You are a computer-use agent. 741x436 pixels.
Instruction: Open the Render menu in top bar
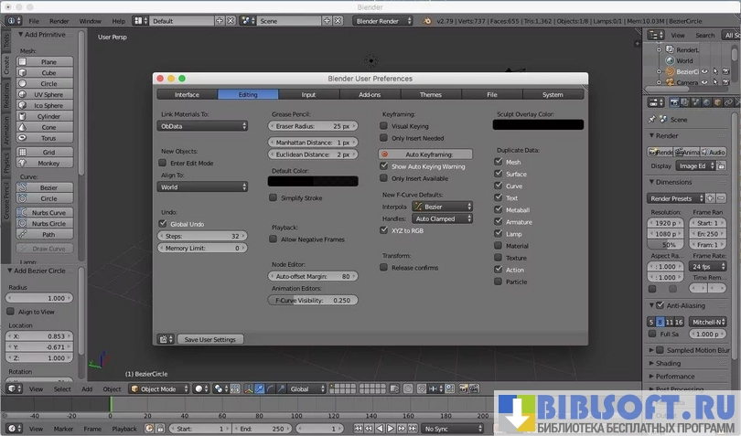pyautogui.click(x=59, y=20)
